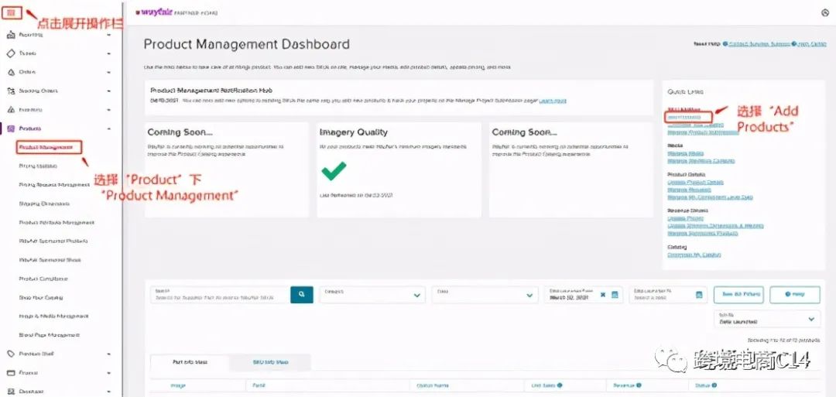
Task: Click the info icon beside Revenue column
Action: coord(639,385)
